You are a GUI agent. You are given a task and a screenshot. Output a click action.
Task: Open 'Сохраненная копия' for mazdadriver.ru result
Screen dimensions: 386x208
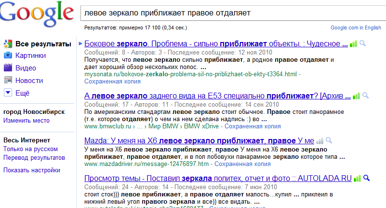(242, 164)
